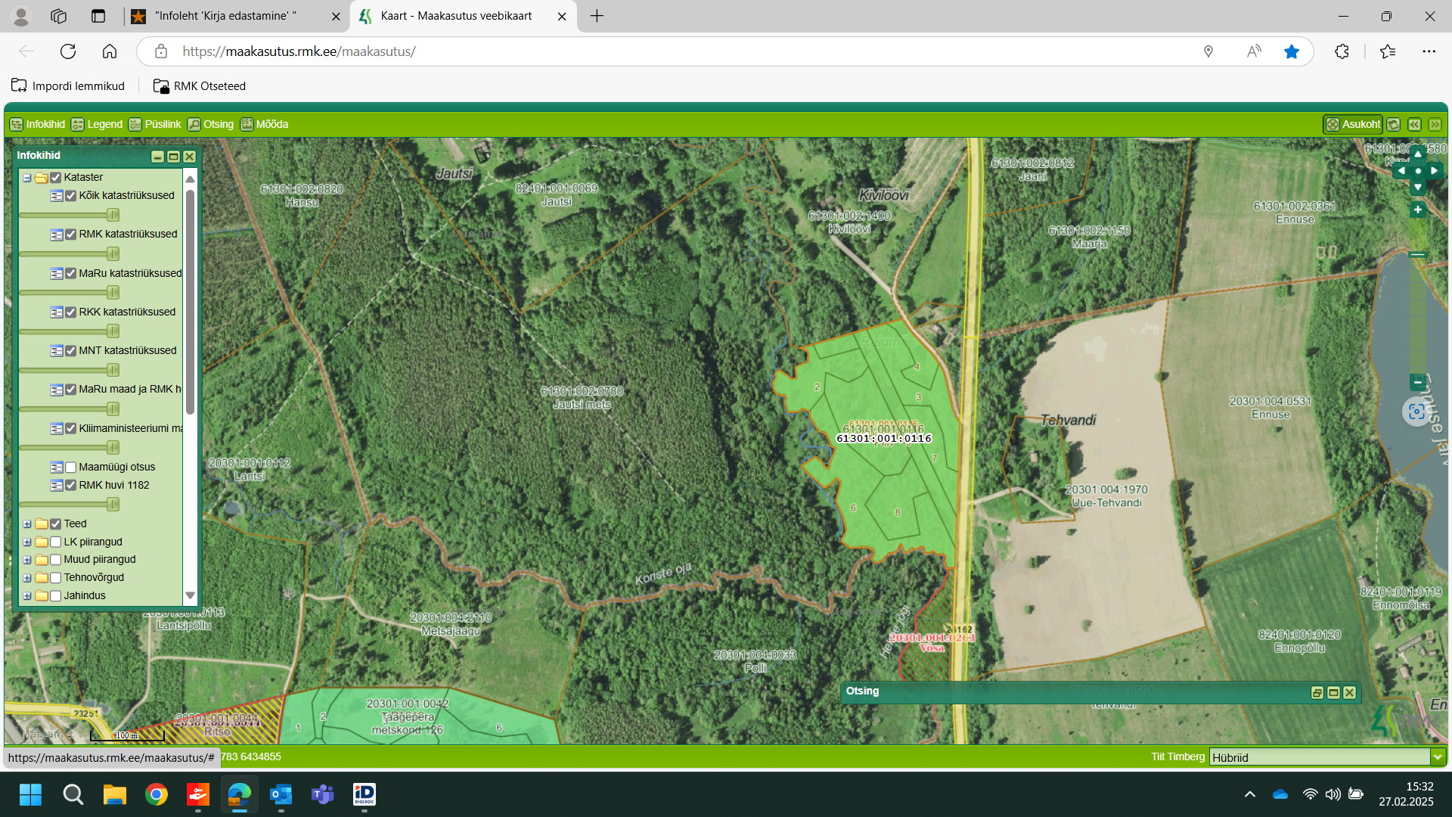
Task: Collapse the Kataster layer folder
Action: 27,178
